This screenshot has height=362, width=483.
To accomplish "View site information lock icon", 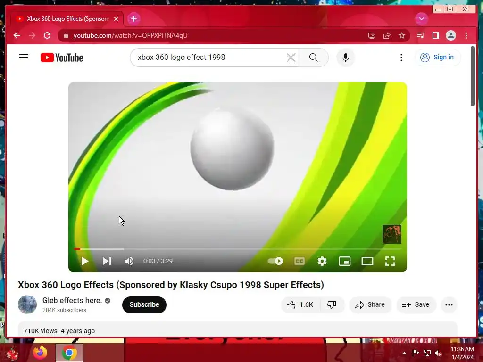I will point(66,35).
